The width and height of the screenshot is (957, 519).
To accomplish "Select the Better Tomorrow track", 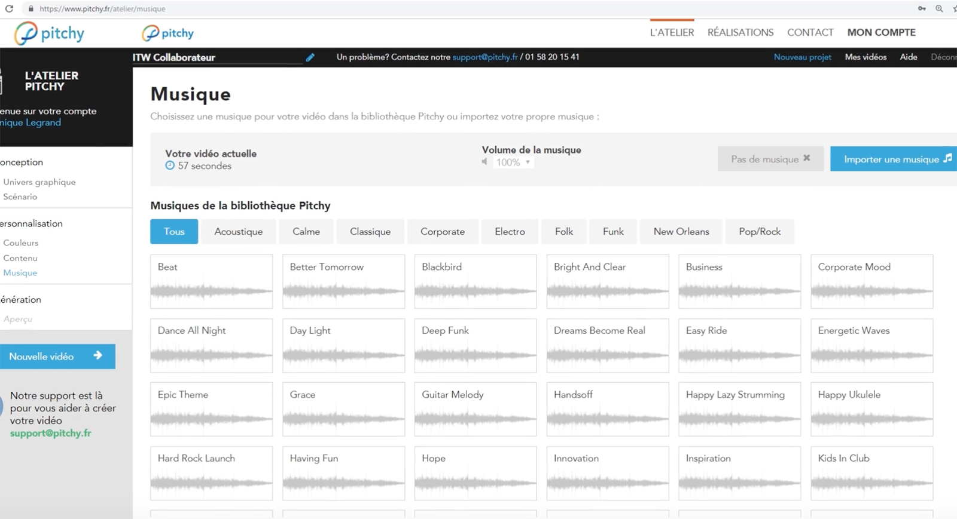I will tap(343, 281).
